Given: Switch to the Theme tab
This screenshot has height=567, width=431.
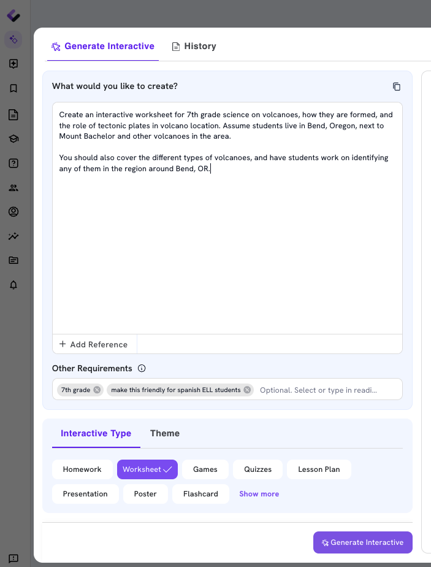Looking at the screenshot, I should 165,433.
